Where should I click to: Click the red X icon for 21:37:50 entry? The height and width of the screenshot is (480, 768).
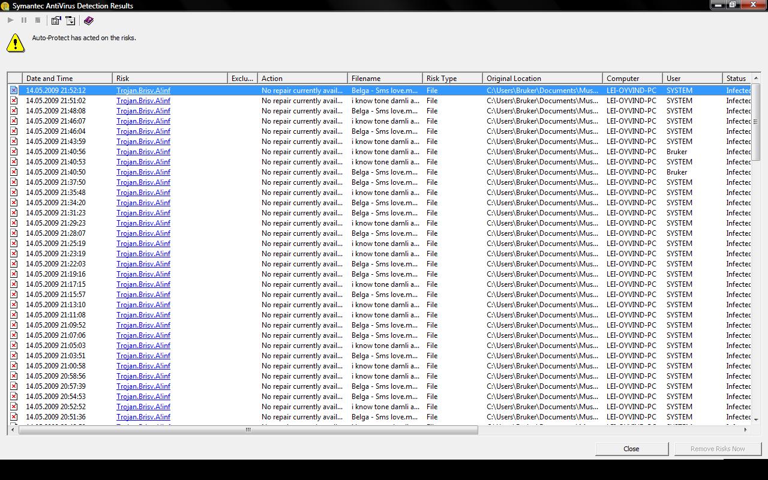point(14,182)
